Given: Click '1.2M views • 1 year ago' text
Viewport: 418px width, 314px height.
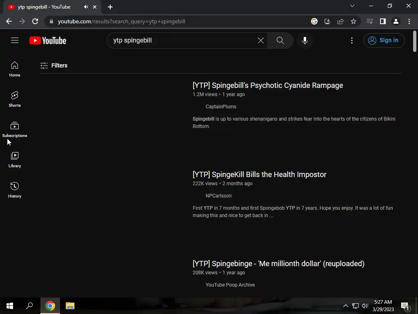Looking at the screenshot, I should click(x=219, y=94).
